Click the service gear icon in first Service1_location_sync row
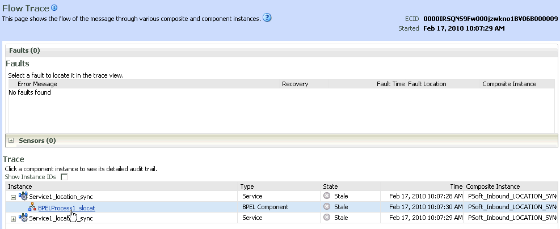Screen dimensions: 560x229 tap(23, 196)
